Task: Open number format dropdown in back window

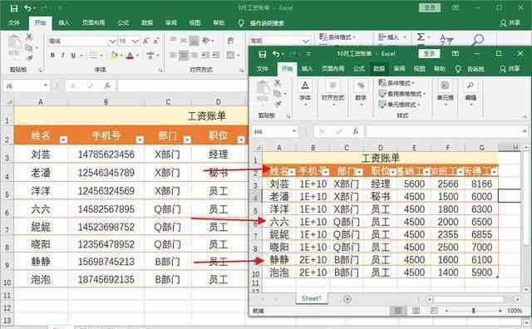Action: (306, 41)
